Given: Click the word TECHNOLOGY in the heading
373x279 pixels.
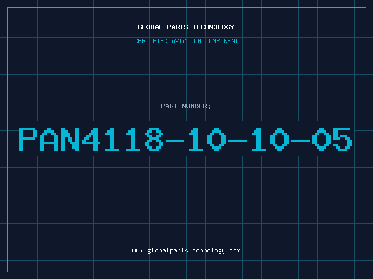Looking at the screenshot, I should [x=214, y=27].
